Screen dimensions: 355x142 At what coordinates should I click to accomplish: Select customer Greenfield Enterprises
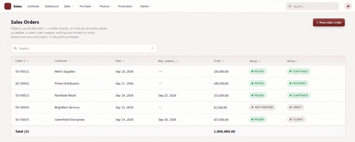[x=70, y=120]
